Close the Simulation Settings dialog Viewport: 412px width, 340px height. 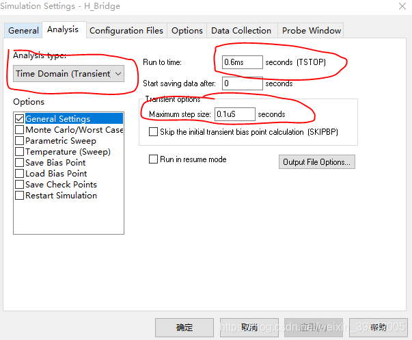402,6
